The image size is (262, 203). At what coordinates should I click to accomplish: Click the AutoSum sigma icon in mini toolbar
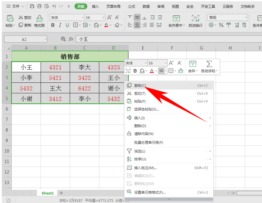pos(209,64)
